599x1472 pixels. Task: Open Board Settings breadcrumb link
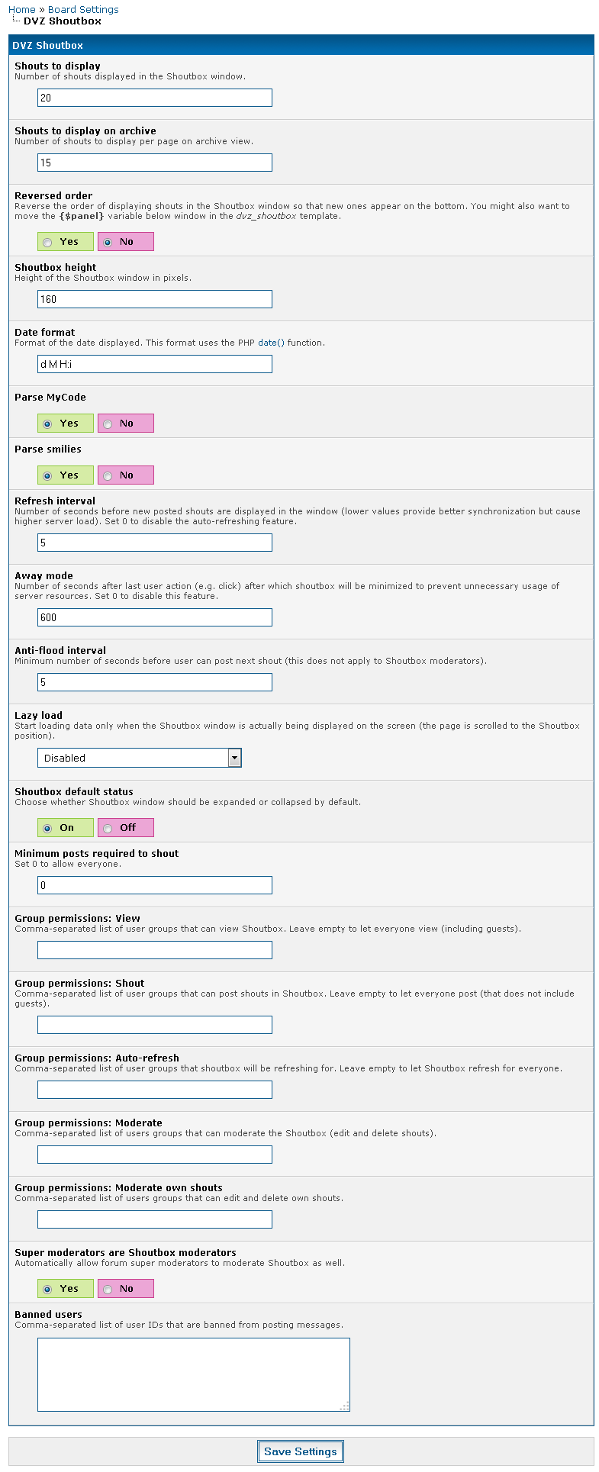(83, 10)
